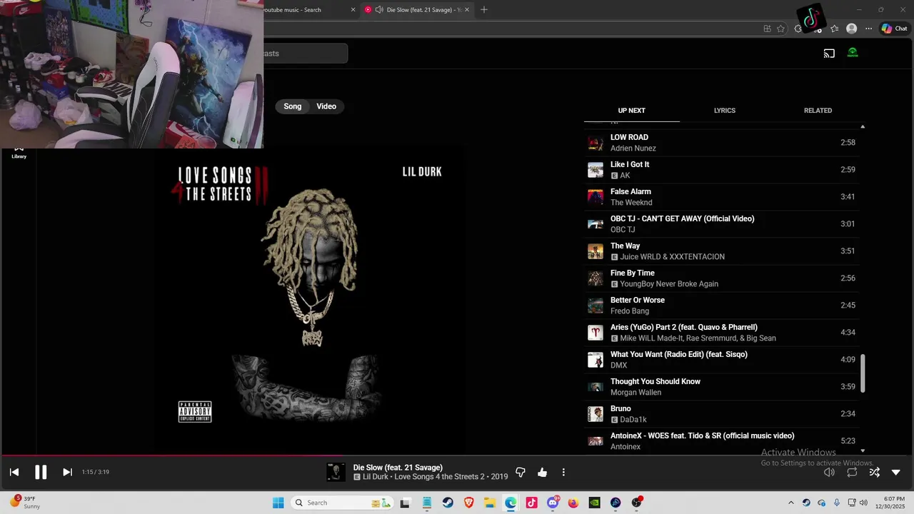Image resolution: width=914 pixels, height=514 pixels.
Task: Open Windows Start menu
Action: click(278, 503)
